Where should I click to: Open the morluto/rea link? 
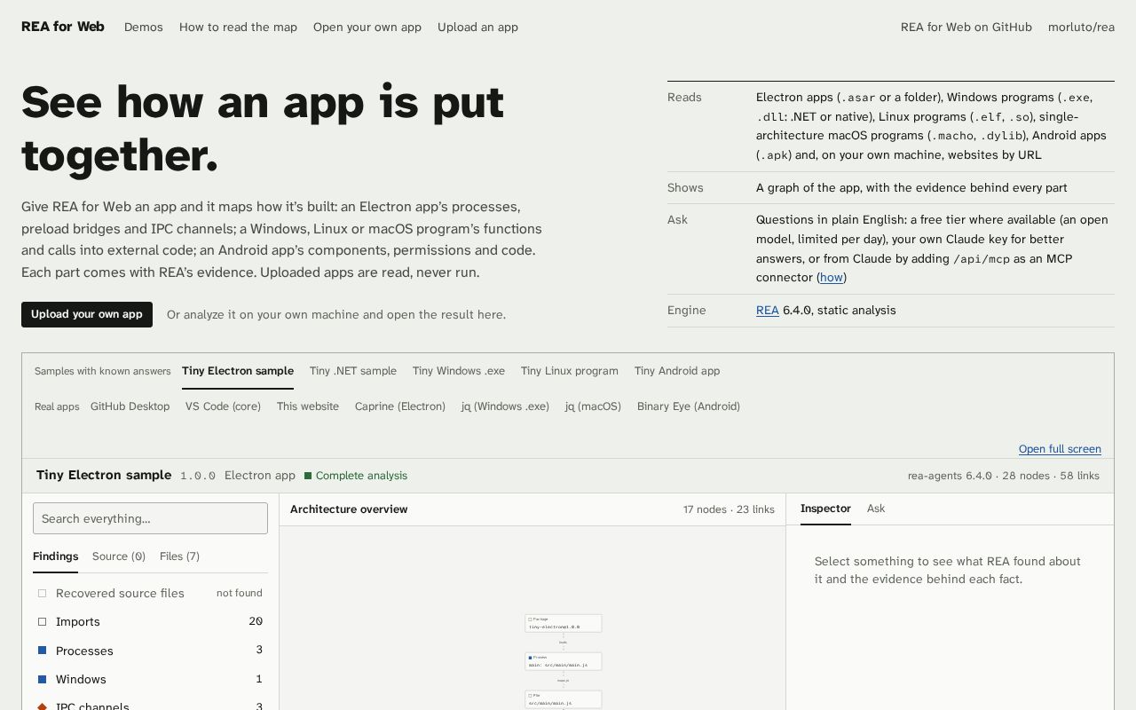pyautogui.click(x=1081, y=27)
